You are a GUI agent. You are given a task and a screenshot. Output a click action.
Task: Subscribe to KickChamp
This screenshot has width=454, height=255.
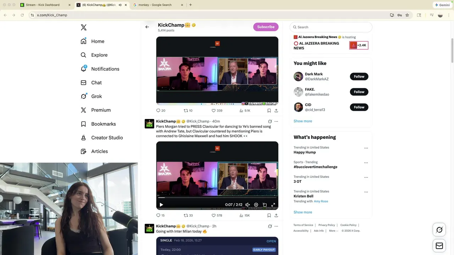266,27
